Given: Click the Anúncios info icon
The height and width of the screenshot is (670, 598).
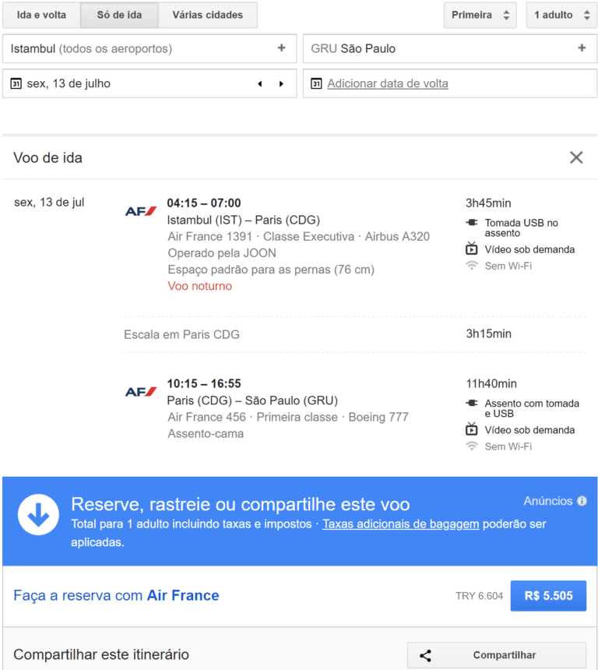Looking at the screenshot, I should pos(582,501).
